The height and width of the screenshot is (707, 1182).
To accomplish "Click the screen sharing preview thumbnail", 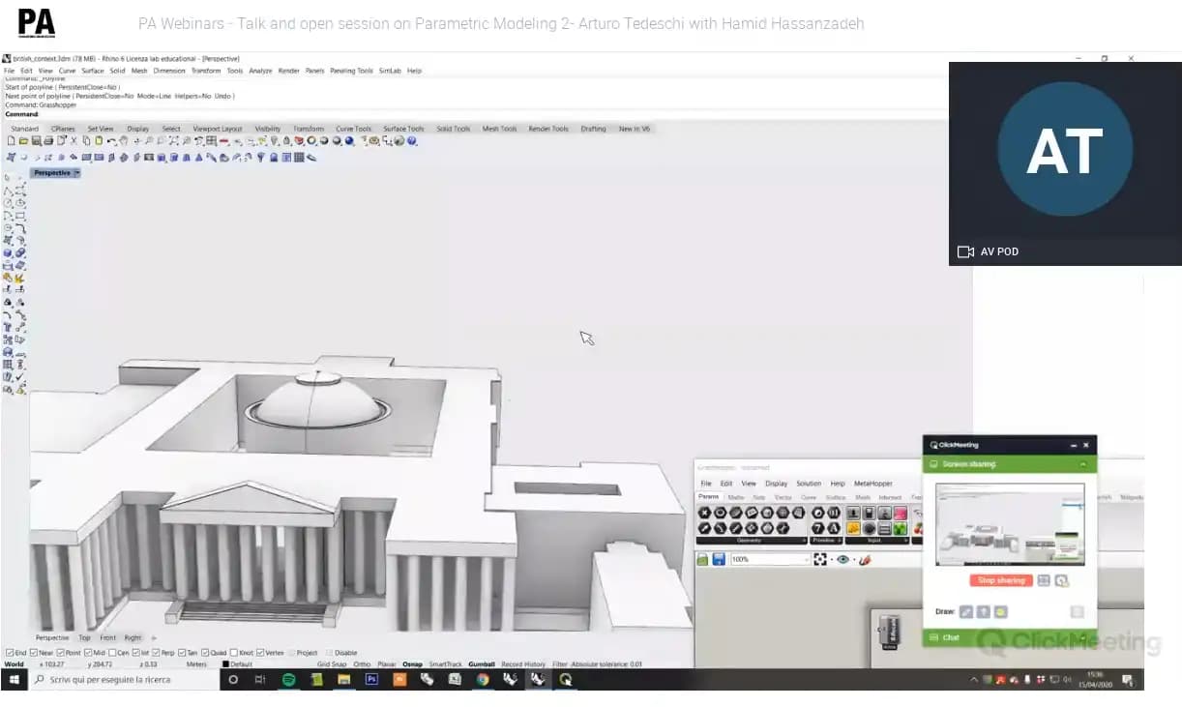I will point(1010,524).
